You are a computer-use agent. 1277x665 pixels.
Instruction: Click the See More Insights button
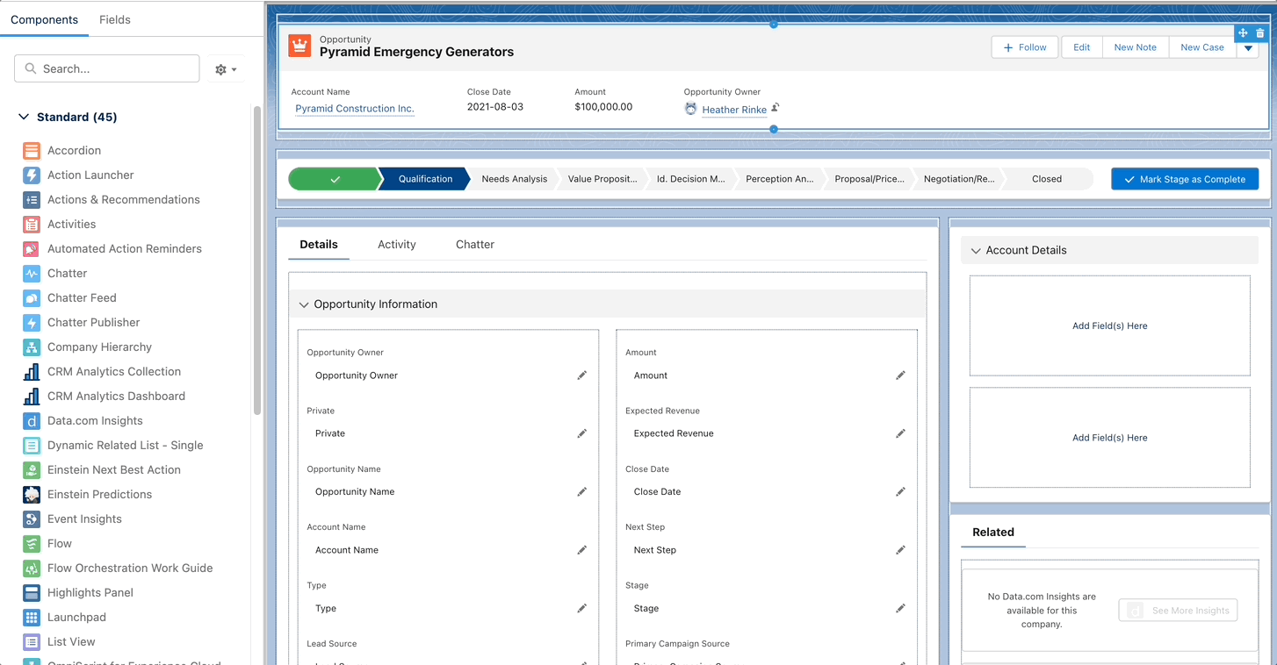point(1178,611)
